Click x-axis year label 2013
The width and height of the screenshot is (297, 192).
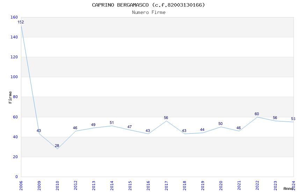(94, 186)
